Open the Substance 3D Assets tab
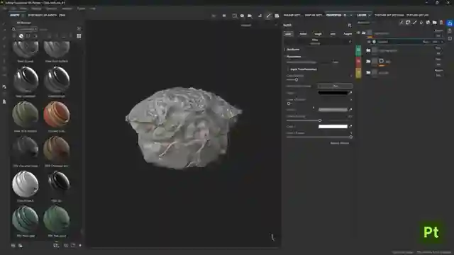Screen dimensions: 454x255 43,16
